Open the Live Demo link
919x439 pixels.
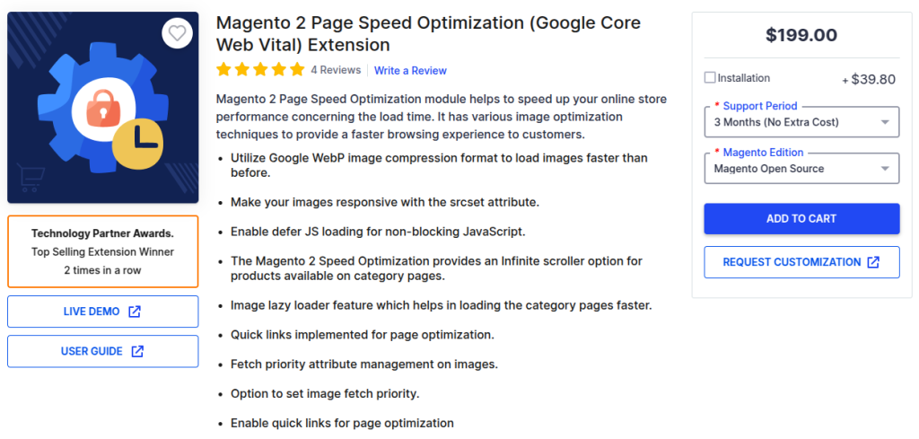(103, 312)
